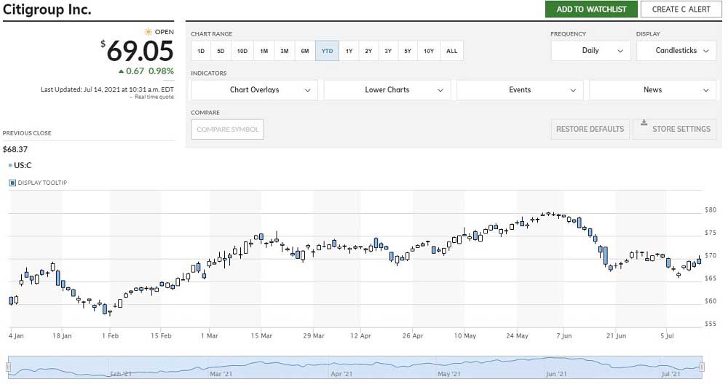Viewport: 728px width, 387px height.
Task: Click the download icon on Store Settings
Action: pos(644,123)
